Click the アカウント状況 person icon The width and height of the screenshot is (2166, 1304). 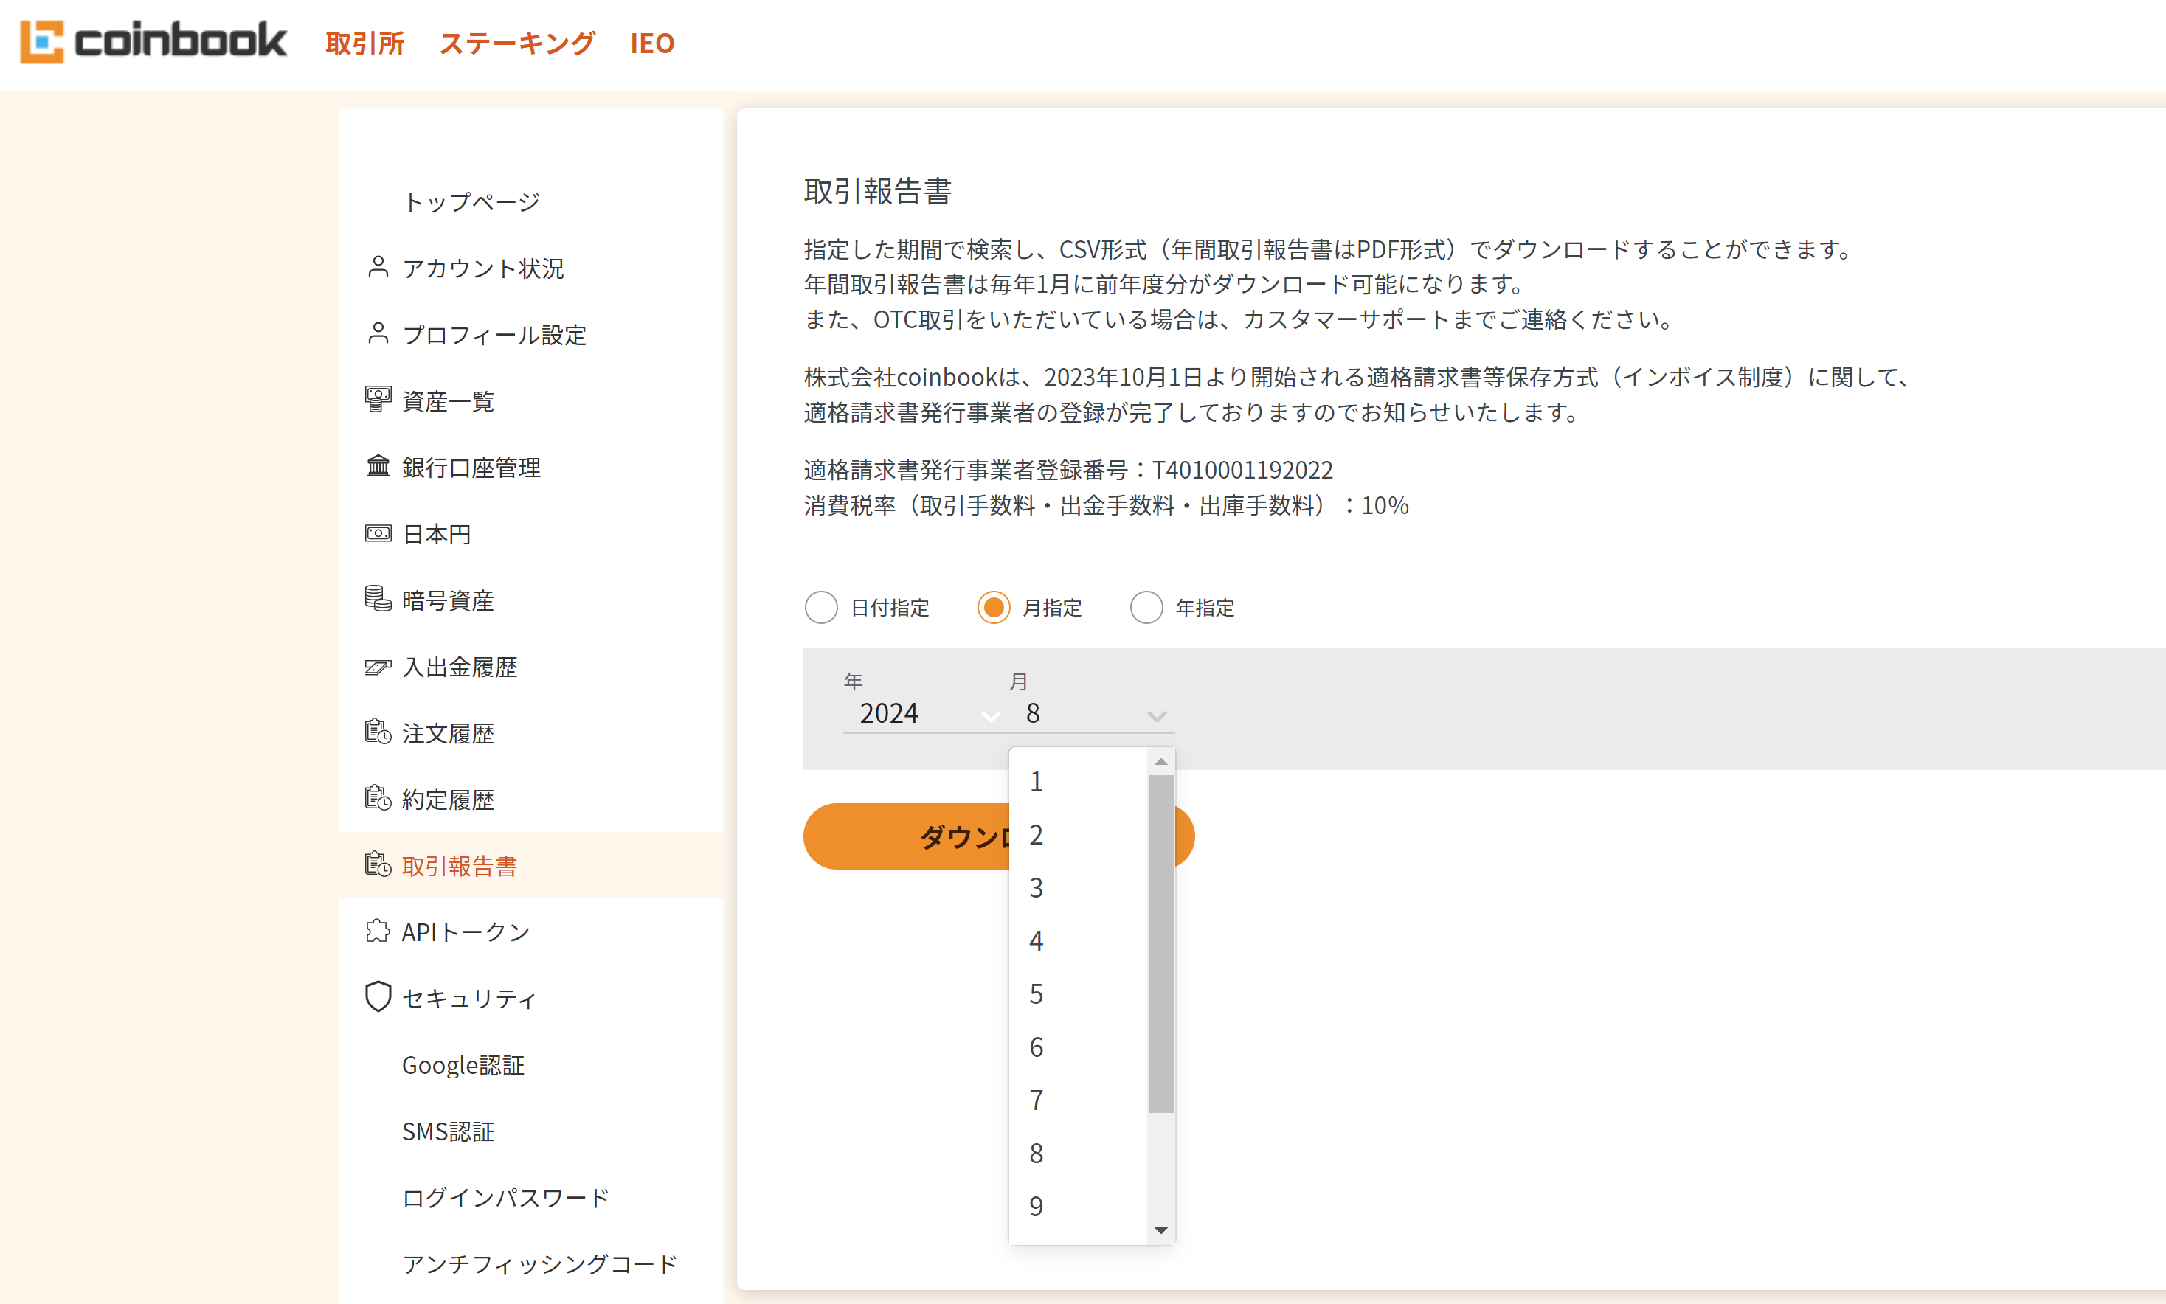point(378,267)
